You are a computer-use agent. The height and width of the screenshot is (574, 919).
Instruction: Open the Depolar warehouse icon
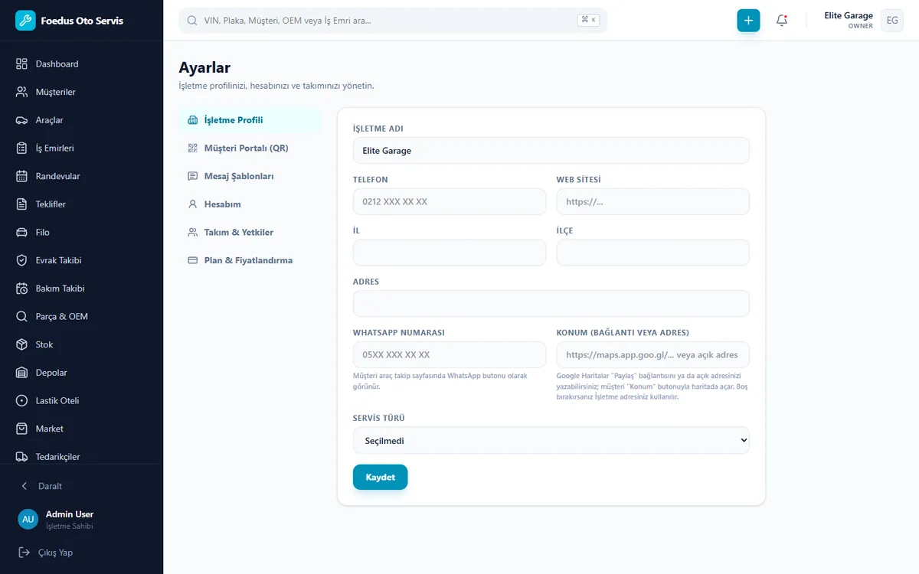21,373
